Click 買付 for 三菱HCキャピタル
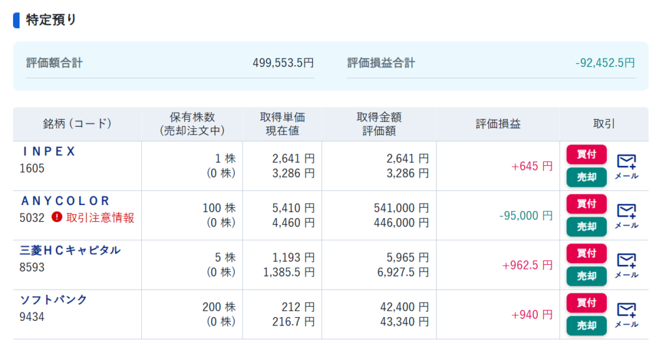The image size is (666, 347). click(x=586, y=253)
